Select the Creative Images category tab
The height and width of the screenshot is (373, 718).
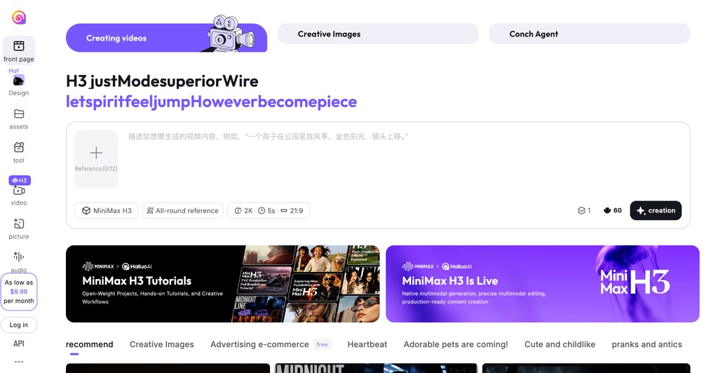[162, 344]
